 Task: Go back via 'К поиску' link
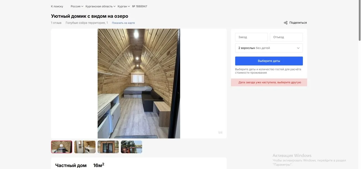coord(57,6)
